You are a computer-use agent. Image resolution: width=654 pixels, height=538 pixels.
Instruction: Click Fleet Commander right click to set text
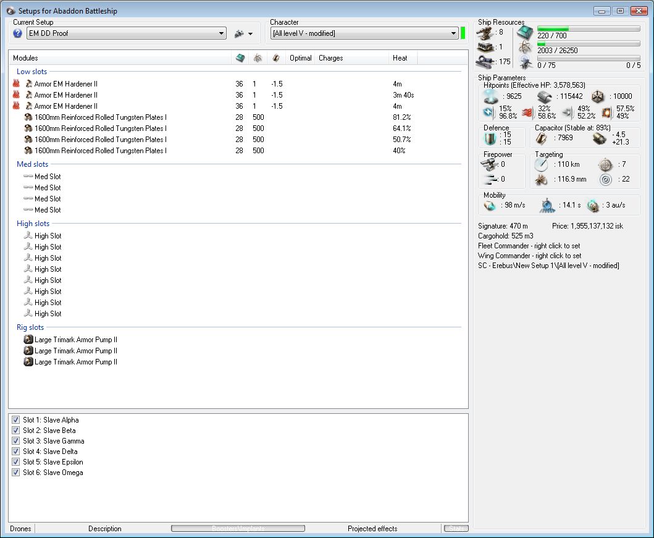click(529, 246)
